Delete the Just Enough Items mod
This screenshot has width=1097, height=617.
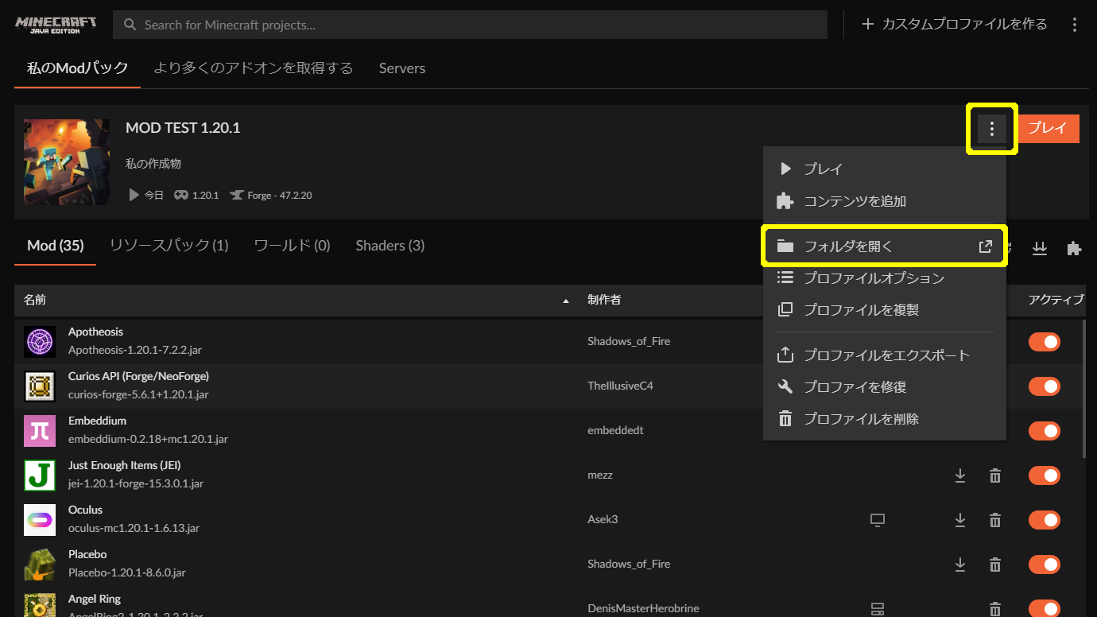(x=995, y=475)
